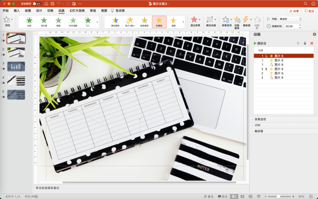The image size is (318, 199).
Task: Apply the 透明 emphasis effect
Action: coord(174,22)
